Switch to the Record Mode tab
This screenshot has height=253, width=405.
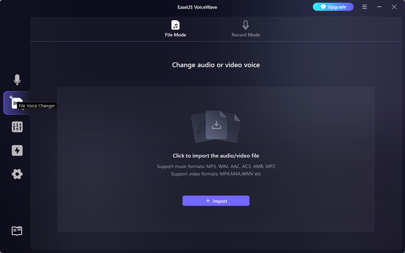point(245,29)
